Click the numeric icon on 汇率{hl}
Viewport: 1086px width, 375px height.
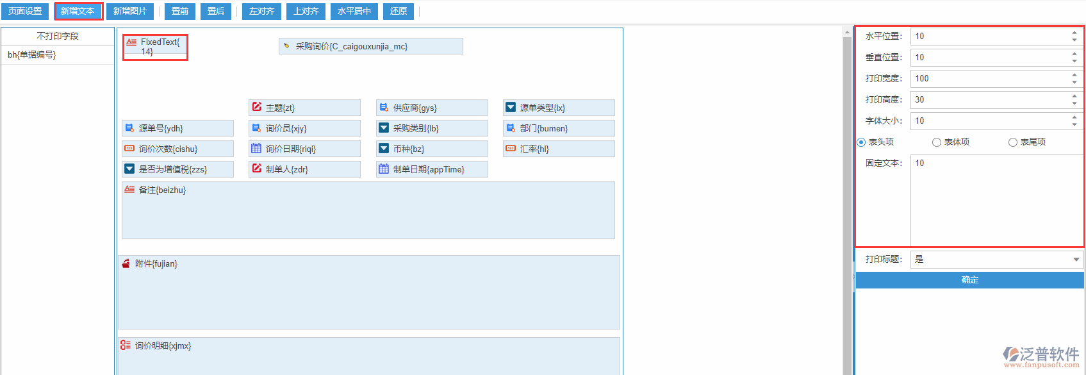point(511,148)
